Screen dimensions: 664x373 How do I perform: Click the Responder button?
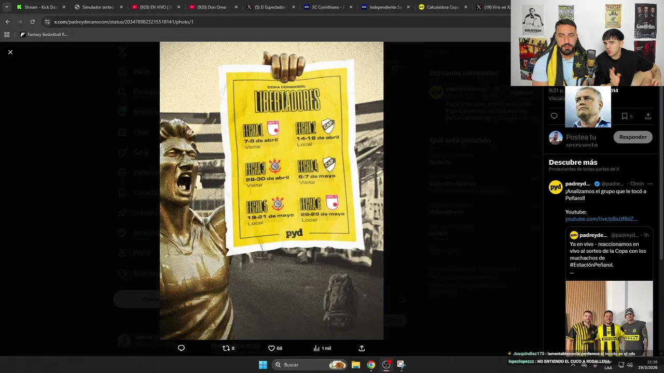[x=633, y=137]
